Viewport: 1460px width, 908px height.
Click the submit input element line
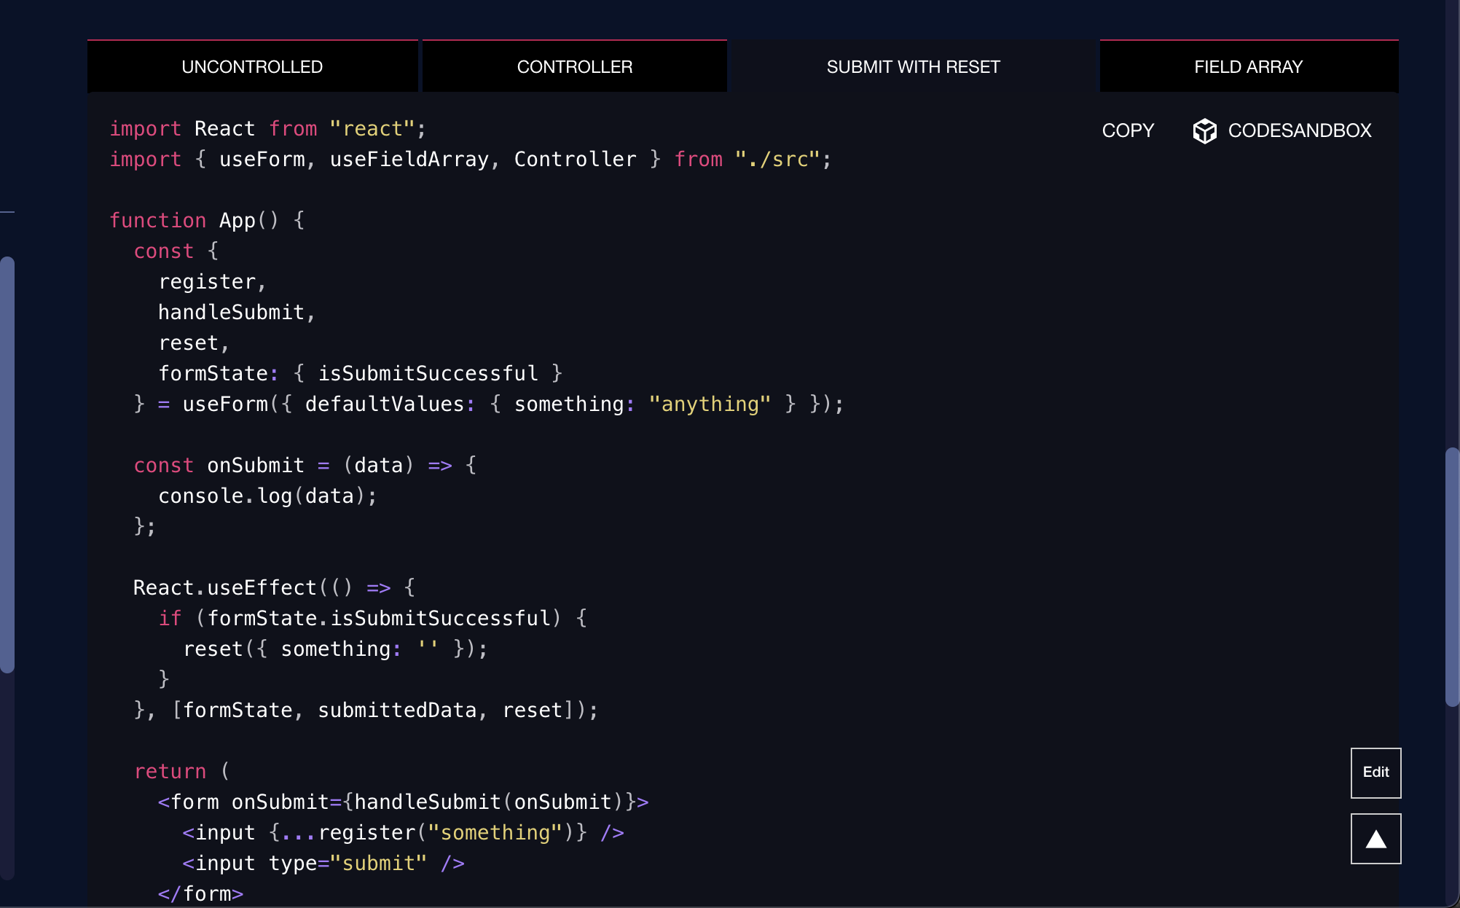click(323, 863)
